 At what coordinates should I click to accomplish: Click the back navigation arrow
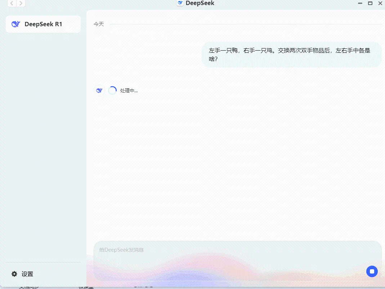(12, 3)
